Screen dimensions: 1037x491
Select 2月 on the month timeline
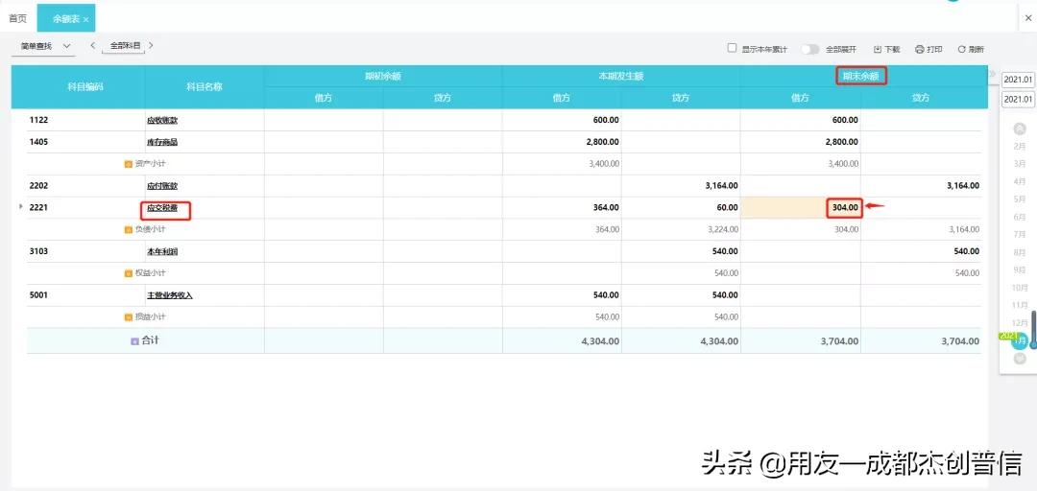1019,146
